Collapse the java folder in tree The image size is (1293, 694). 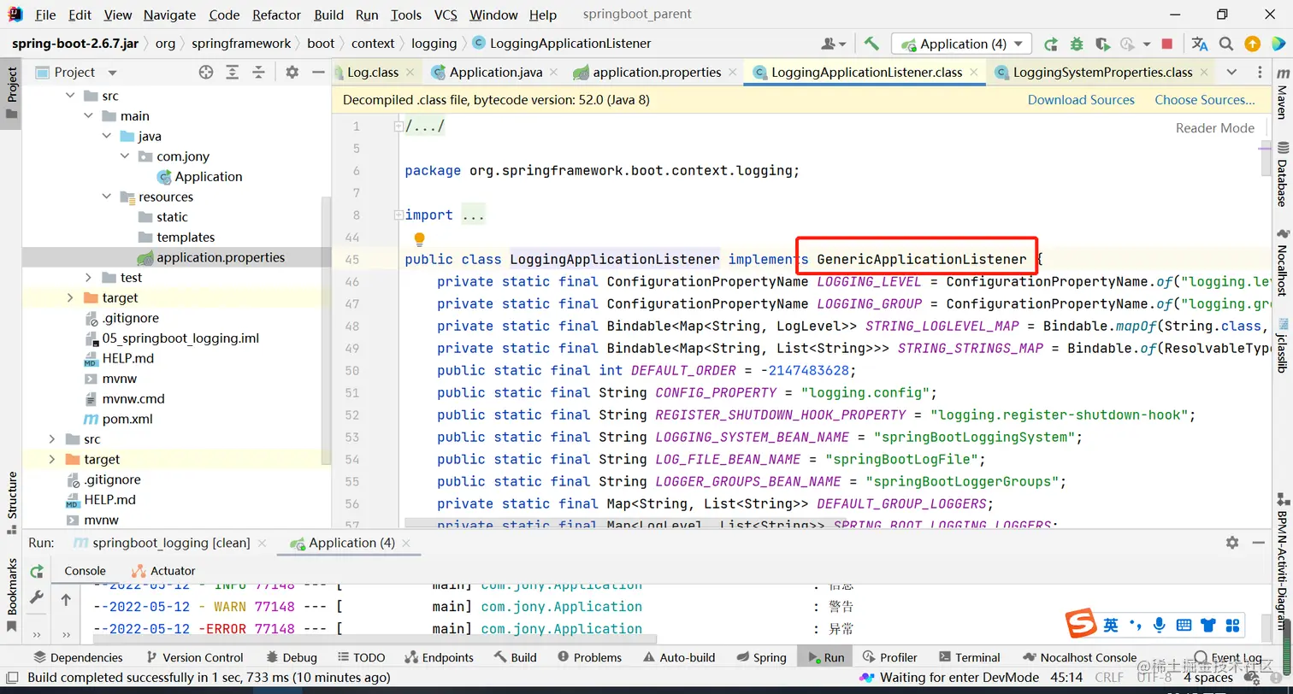107,137
